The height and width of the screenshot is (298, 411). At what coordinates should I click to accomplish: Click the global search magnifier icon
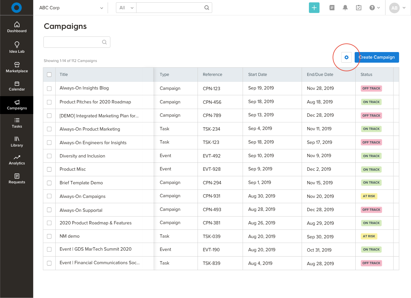tap(206, 8)
